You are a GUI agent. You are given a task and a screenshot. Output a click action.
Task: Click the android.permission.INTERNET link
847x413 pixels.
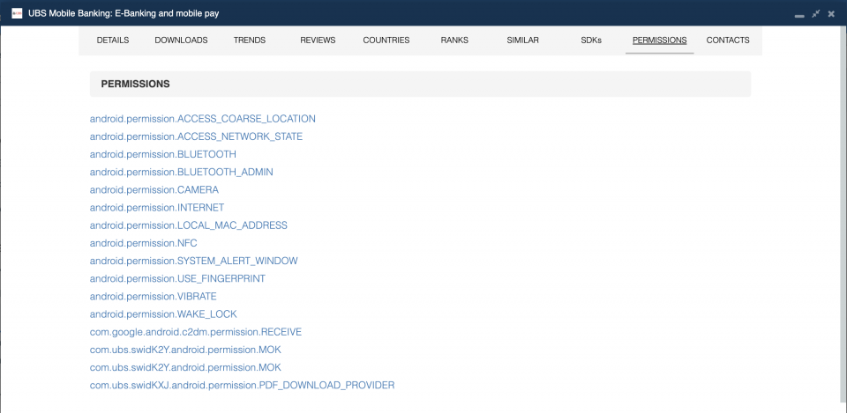point(157,208)
